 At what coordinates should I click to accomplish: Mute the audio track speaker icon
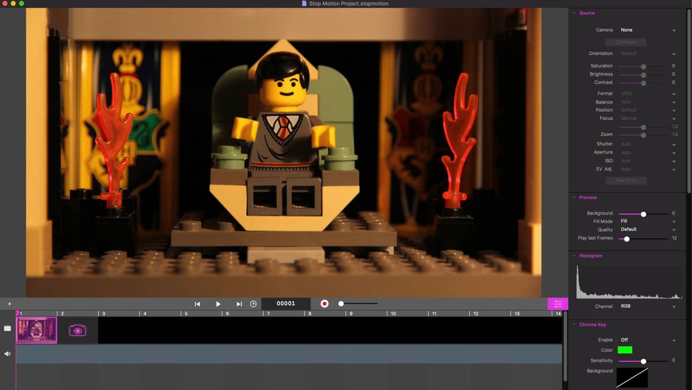click(x=7, y=352)
